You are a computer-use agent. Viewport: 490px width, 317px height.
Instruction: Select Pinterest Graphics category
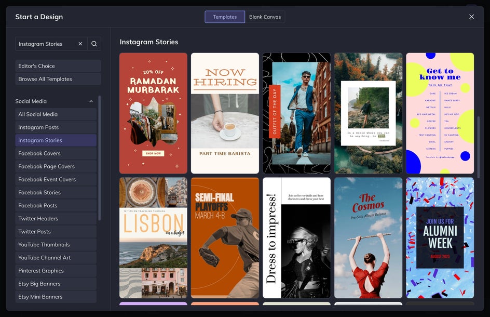coord(56,271)
